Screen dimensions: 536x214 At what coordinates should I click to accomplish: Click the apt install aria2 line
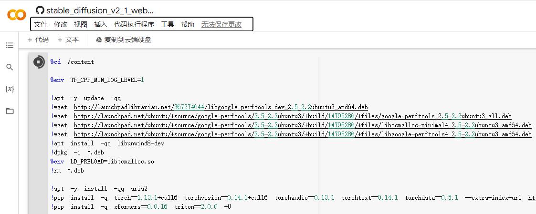coord(99,188)
